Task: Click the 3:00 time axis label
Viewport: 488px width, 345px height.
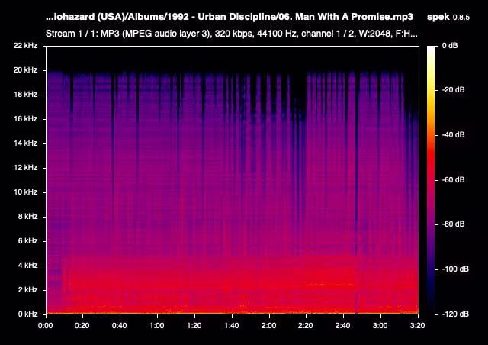Action: pos(380,326)
